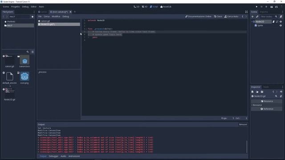285x160 pixels.
Task: Open the Debugger bottom panel
Action: click(53, 156)
